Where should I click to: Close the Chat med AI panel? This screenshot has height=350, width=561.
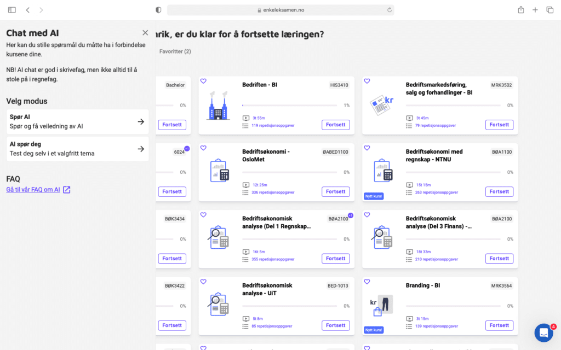145,33
